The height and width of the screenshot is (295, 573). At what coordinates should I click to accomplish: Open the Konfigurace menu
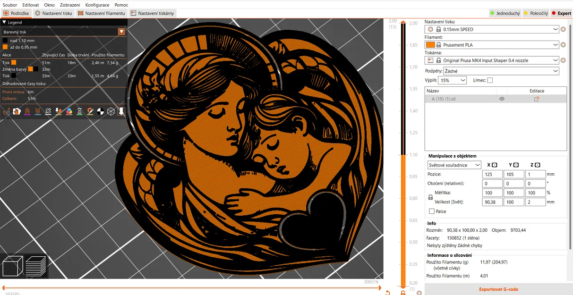click(x=97, y=5)
